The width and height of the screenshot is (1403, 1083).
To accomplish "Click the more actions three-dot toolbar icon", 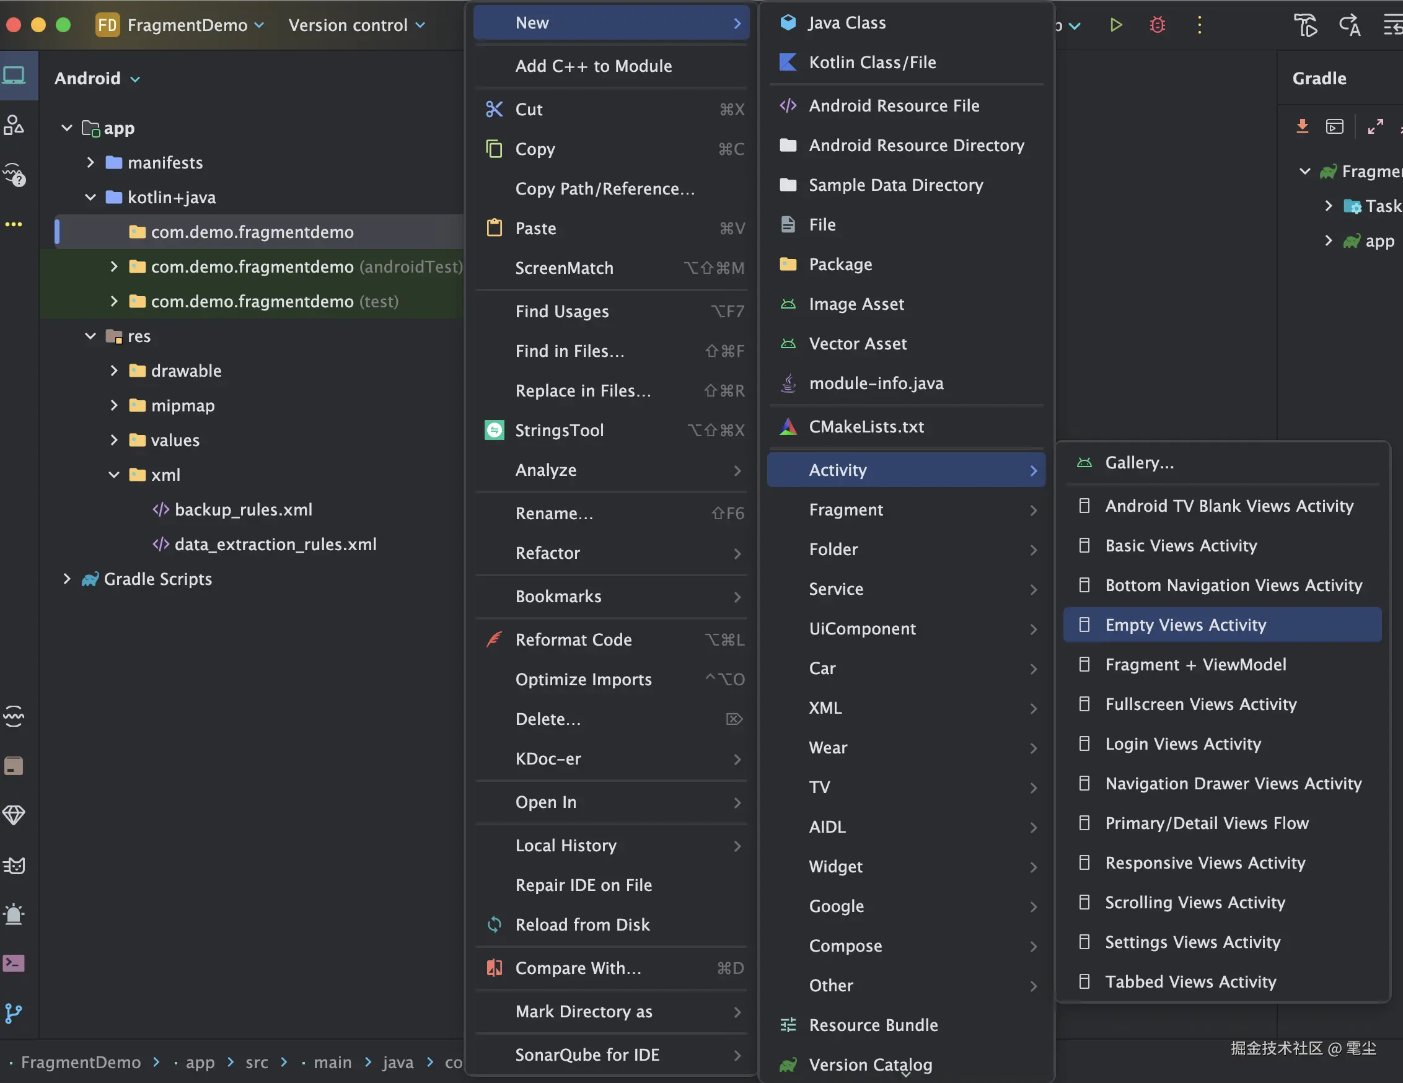I will pos(1198,25).
